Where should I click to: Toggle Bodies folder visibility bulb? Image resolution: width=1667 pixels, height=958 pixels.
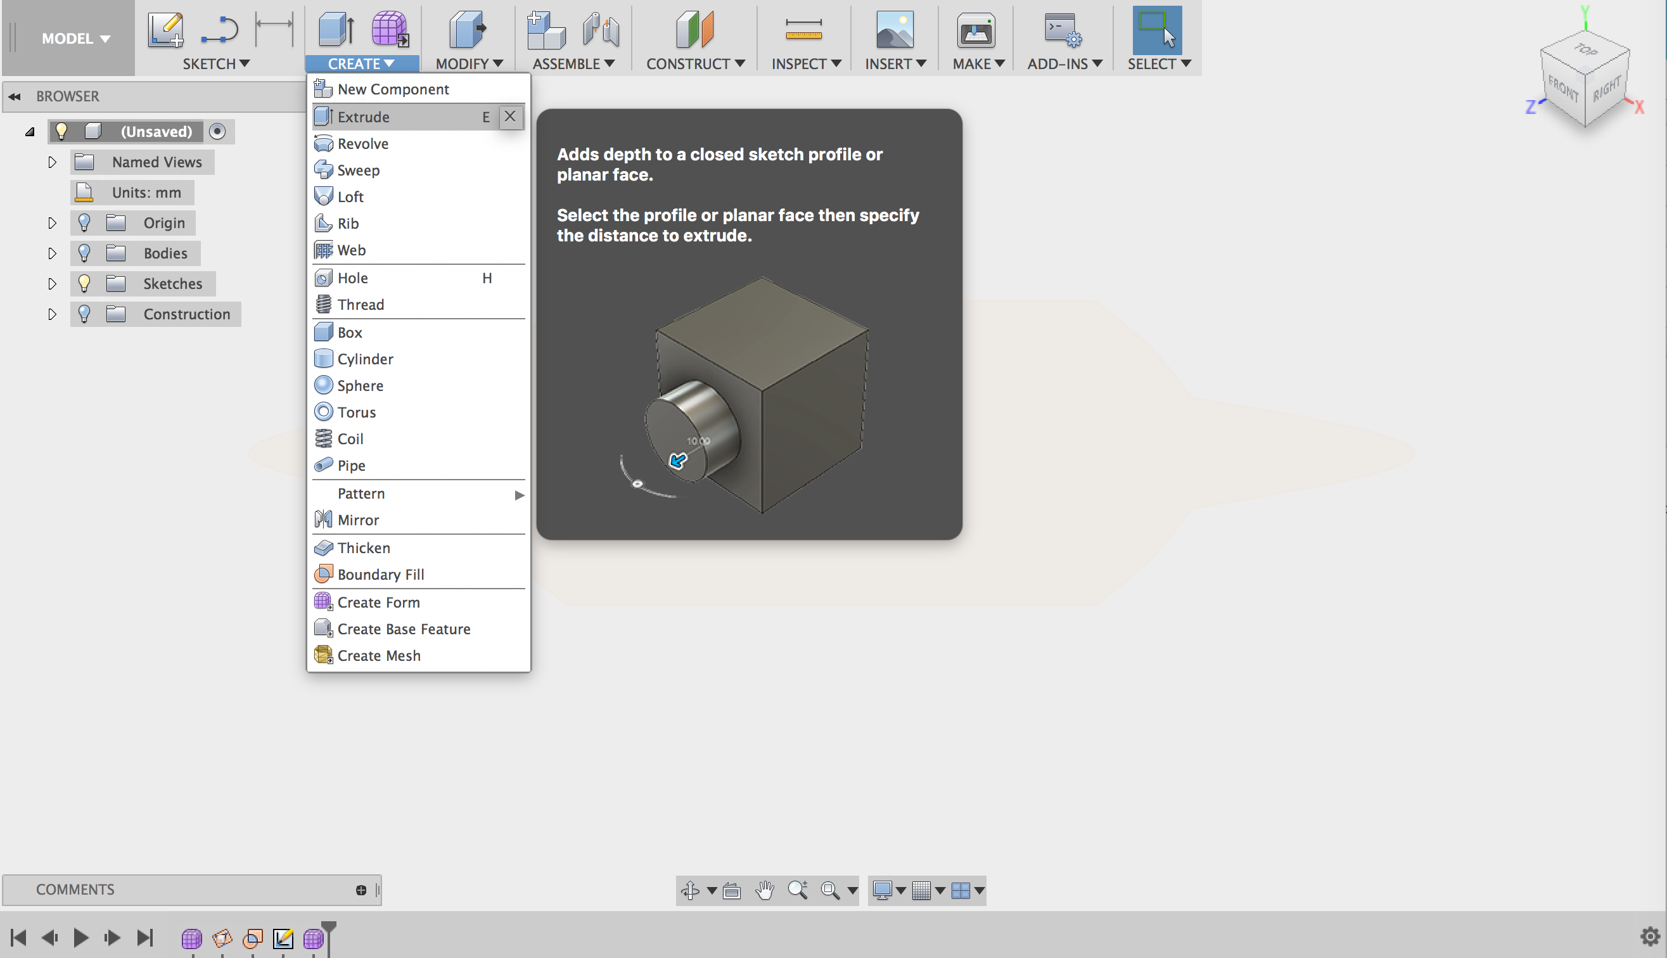coord(84,253)
